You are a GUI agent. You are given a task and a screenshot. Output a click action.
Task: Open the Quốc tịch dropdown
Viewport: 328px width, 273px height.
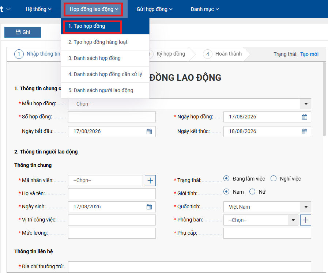click(x=306, y=207)
